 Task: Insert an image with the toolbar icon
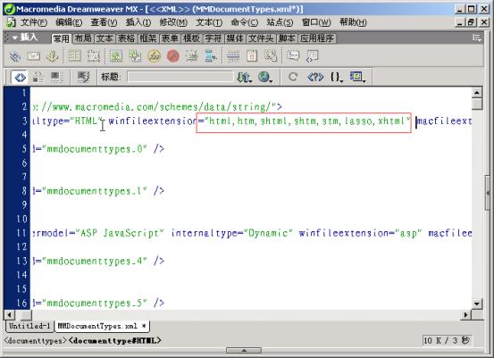[x=115, y=56]
